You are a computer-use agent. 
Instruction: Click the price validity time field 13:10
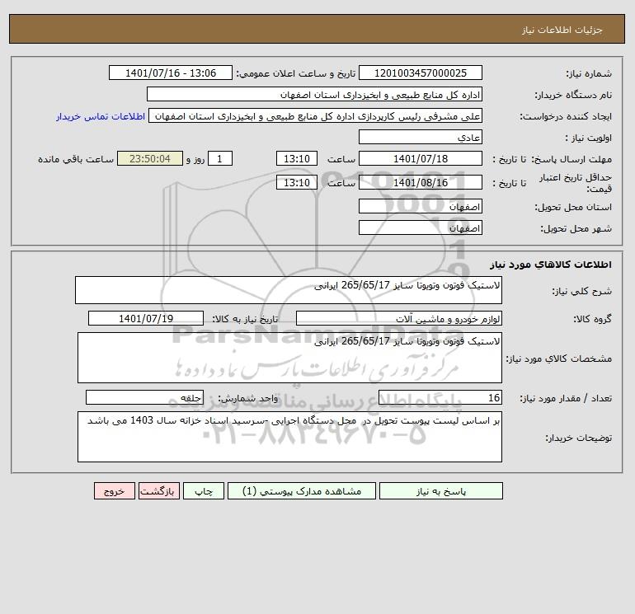click(x=297, y=182)
